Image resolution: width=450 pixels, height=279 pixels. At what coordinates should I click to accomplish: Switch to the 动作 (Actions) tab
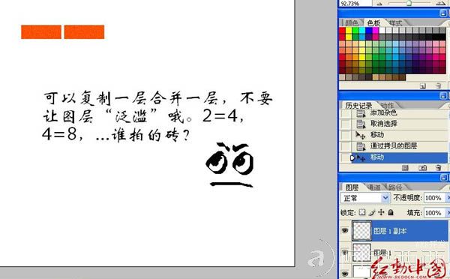pos(388,105)
